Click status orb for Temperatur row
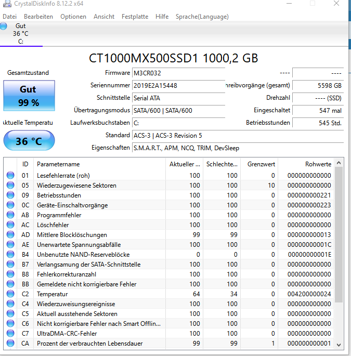351x356 pixels. (10, 294)
